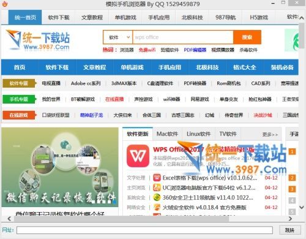This screenshot has width=306, height=239.
Task: Click the 360 Security Guard green icon
Action: [157, 197]
